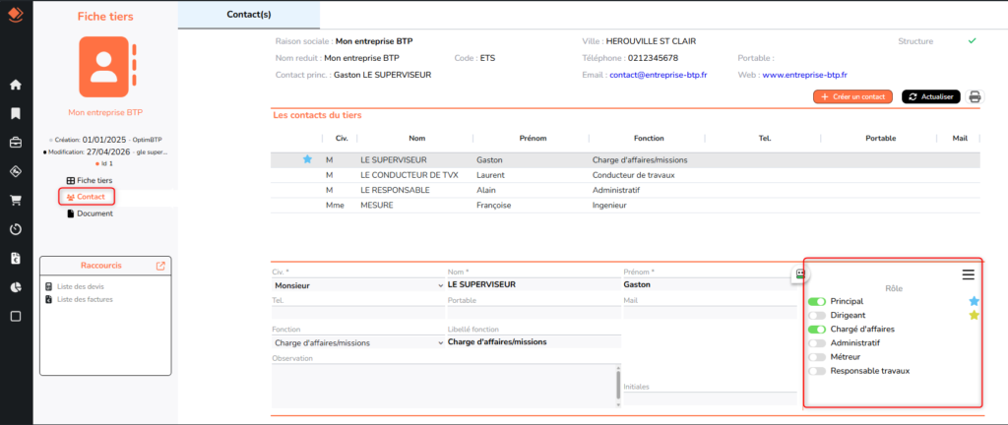Click the OptimBTP logo at top-left
The image size is (1008, 425).
[x=16, y=14]
